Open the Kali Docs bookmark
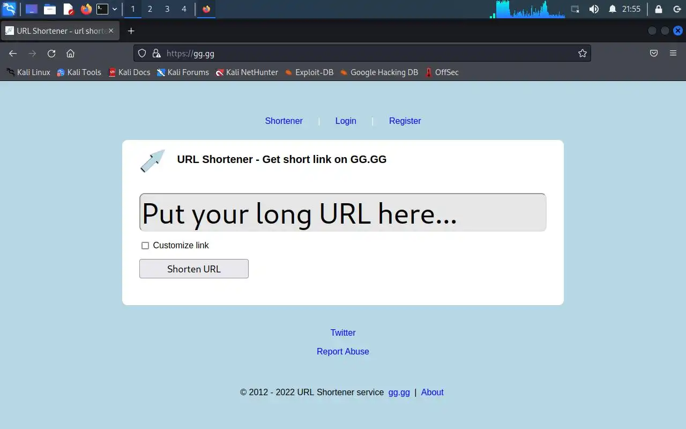The height and width of the screenshot is (429, 686). (x=129, y=72)
